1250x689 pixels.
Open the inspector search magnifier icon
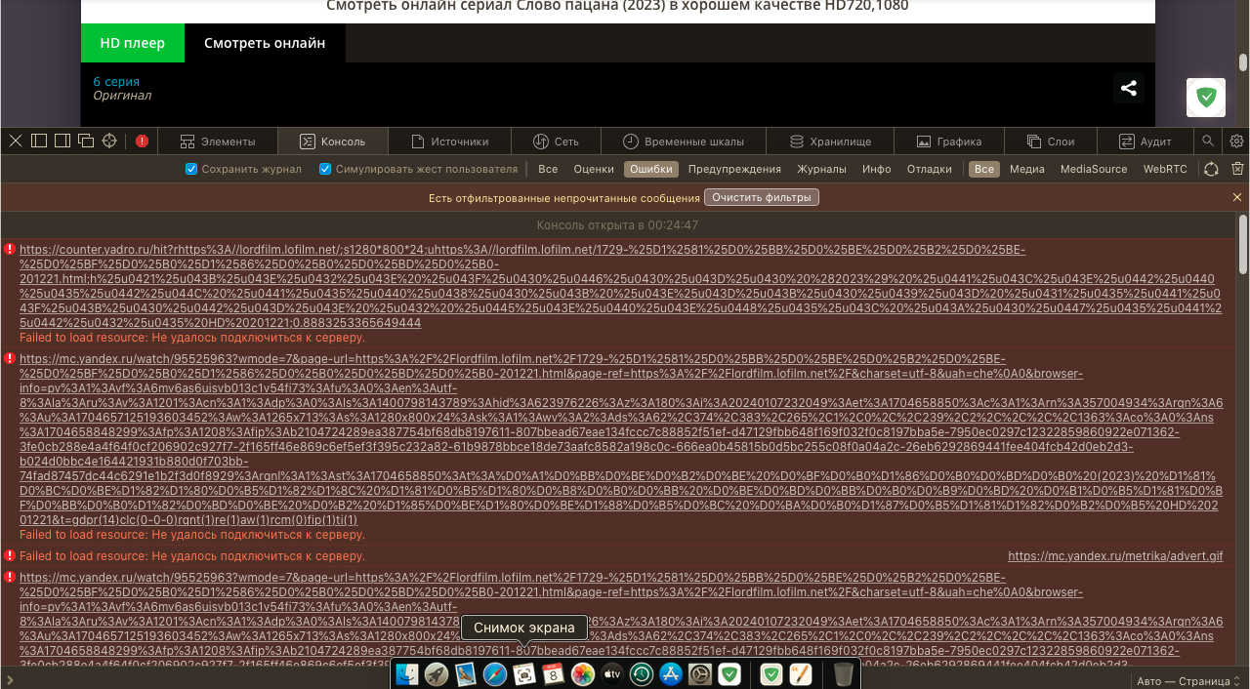click(1208, 141)
